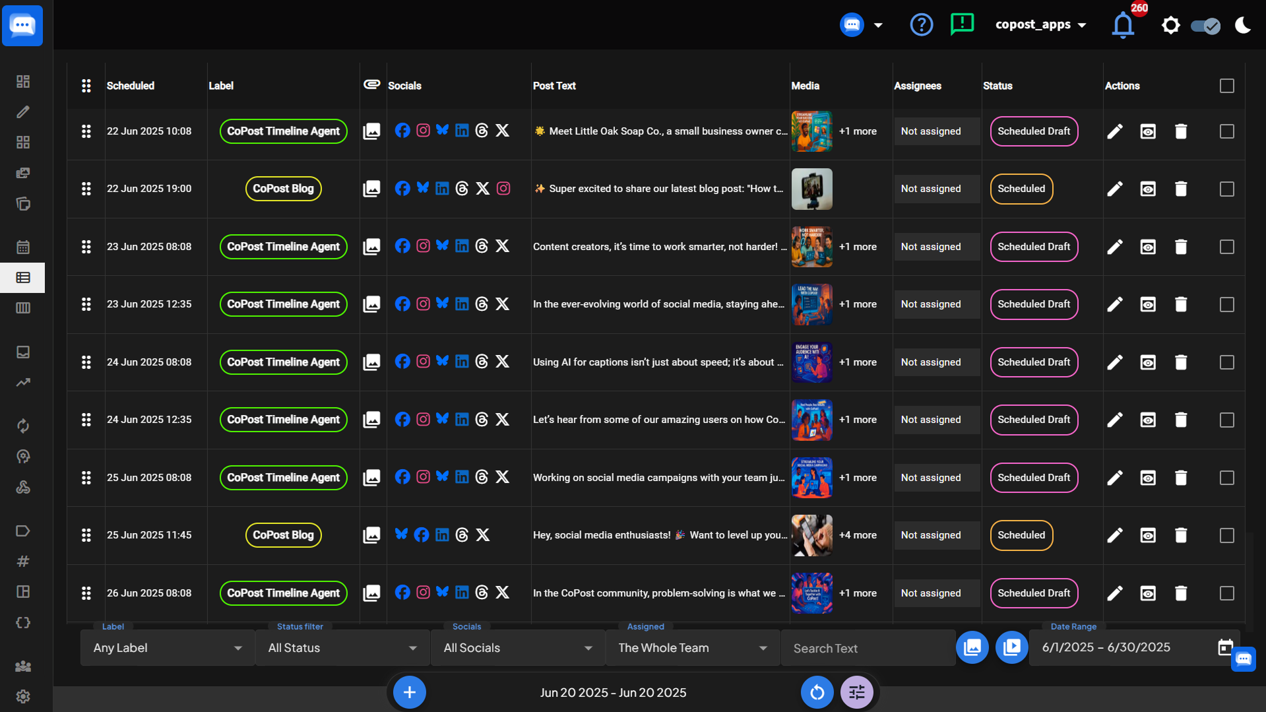1266x712 pixels.
Task: Edit the 25 Jun 2025 11:45 post
Action: (1114, 535)
